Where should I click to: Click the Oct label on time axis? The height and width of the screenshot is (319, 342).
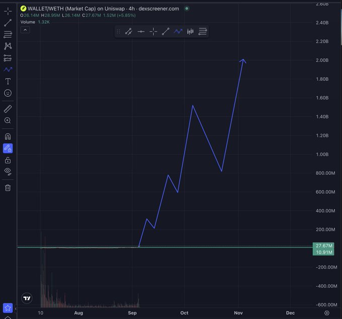point(184,313)
